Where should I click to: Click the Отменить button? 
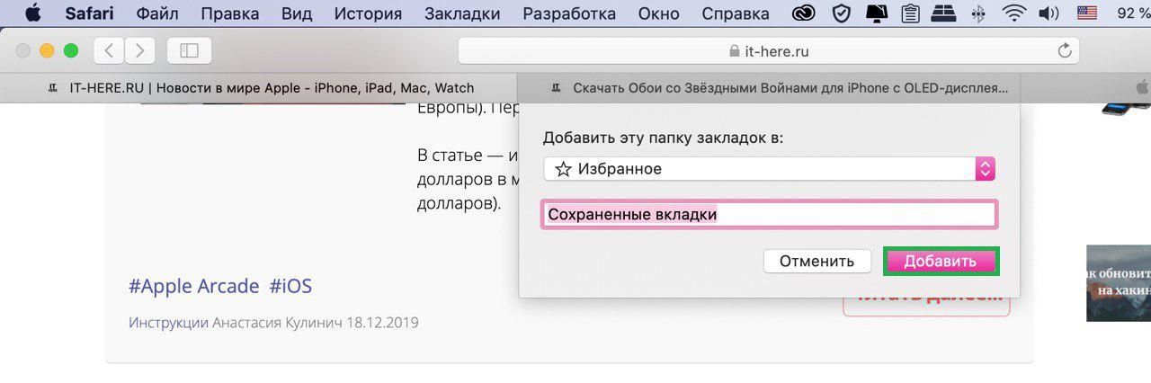pos(816,262)
